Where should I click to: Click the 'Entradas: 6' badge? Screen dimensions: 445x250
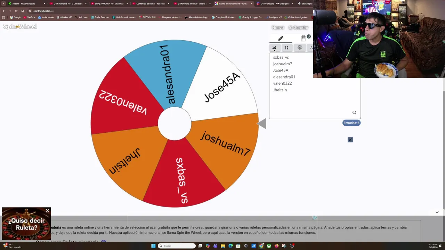(351, 123)
